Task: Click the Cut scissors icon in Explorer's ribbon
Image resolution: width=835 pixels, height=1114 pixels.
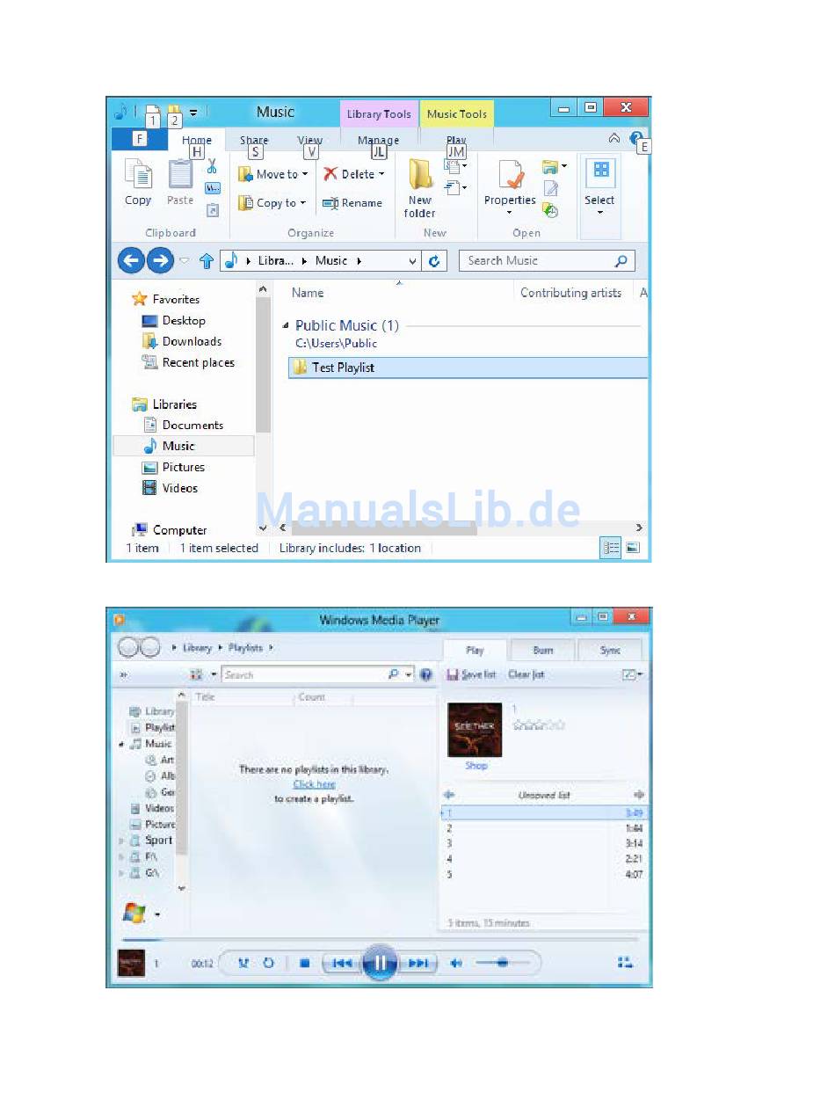Action: (x=212, y=165)
